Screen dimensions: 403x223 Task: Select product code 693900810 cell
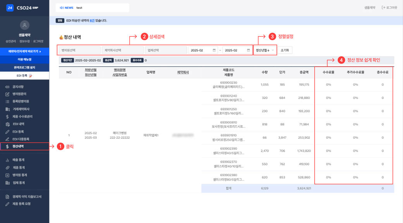pyautogui.click(x=229, y=122)
